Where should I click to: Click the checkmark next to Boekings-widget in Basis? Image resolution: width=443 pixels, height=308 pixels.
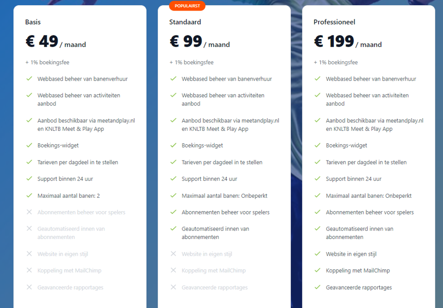pos(29,145)
